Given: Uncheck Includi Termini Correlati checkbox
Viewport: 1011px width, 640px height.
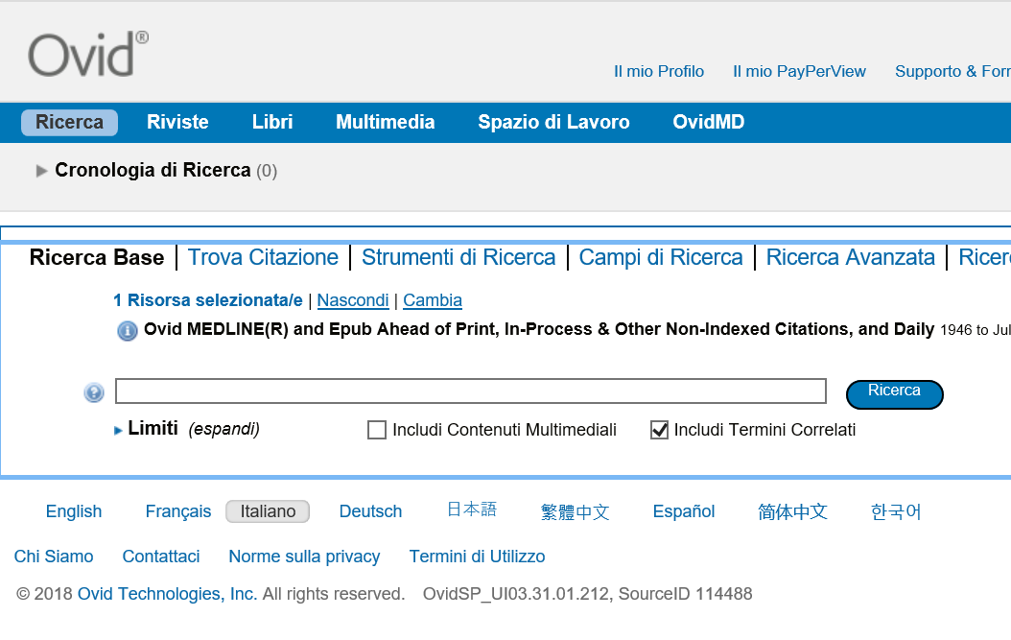Looking at the screenshot, I should tap(659, 430).
